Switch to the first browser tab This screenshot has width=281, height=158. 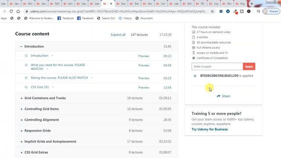tap(4, 4)
